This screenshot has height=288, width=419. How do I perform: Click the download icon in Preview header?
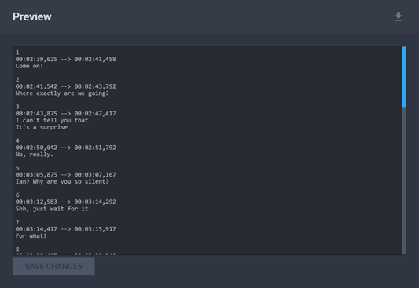point(399,16)
